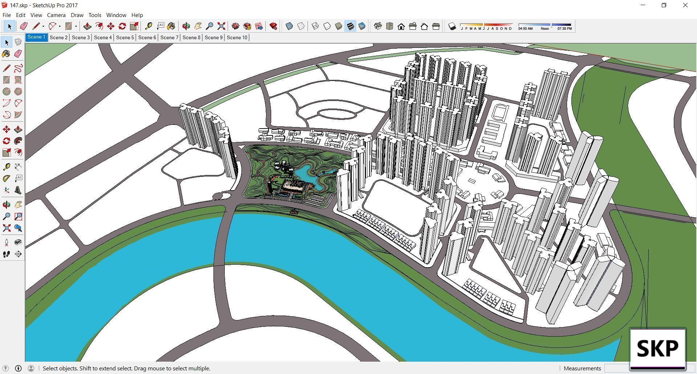Viewport: 697px width, 374px height.
Task: Enable Shaded style
Action: 339,26
